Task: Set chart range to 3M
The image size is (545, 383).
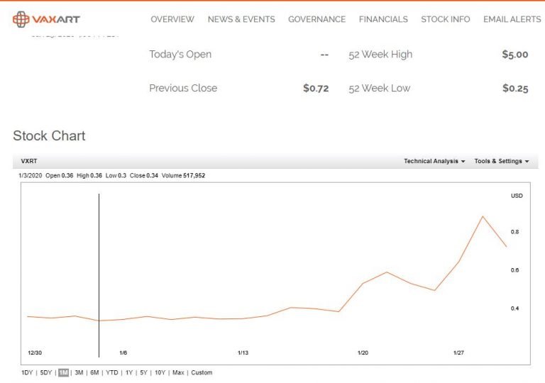Action: [x=79, y=372]
